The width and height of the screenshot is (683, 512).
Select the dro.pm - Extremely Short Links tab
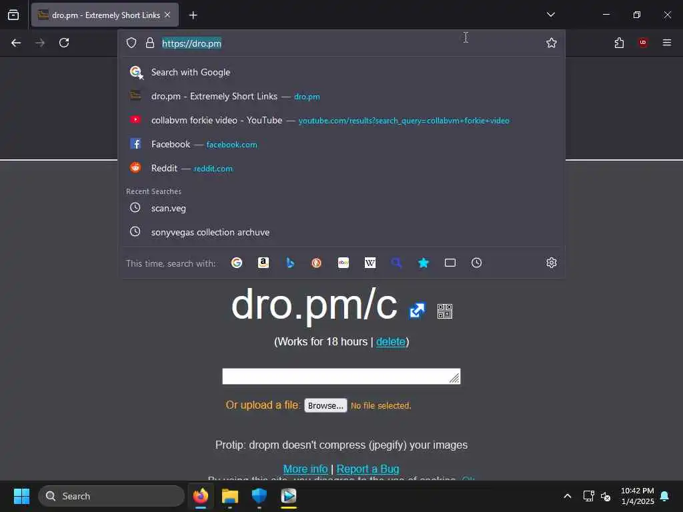point(105,15)
